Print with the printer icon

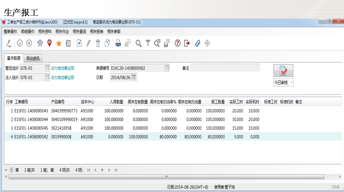point(118,43)
